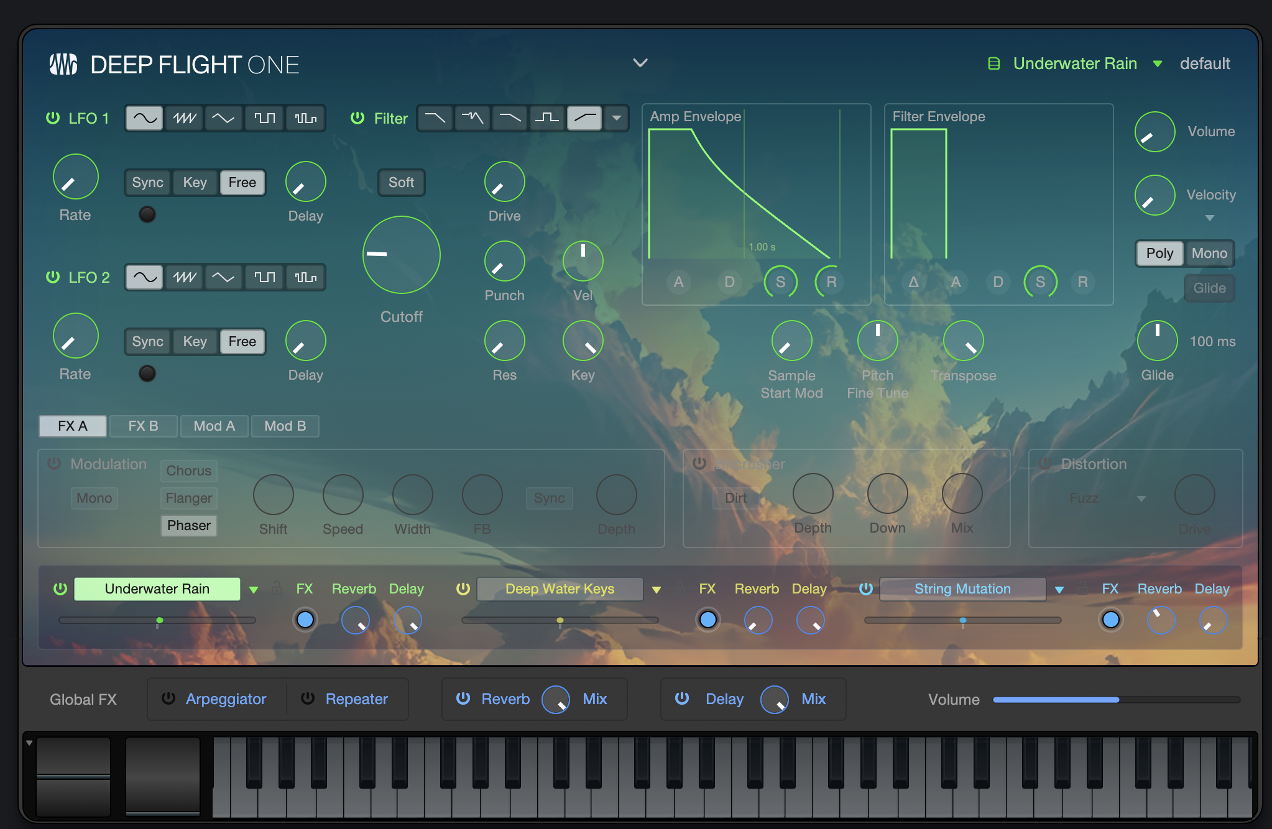Click the Global FX Volume slider
The width and height of the screenshot is (1272, 829).
click(x=1115, y=700)
